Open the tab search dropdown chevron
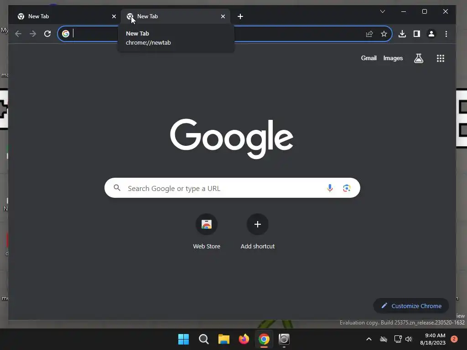 click(383, 11)
